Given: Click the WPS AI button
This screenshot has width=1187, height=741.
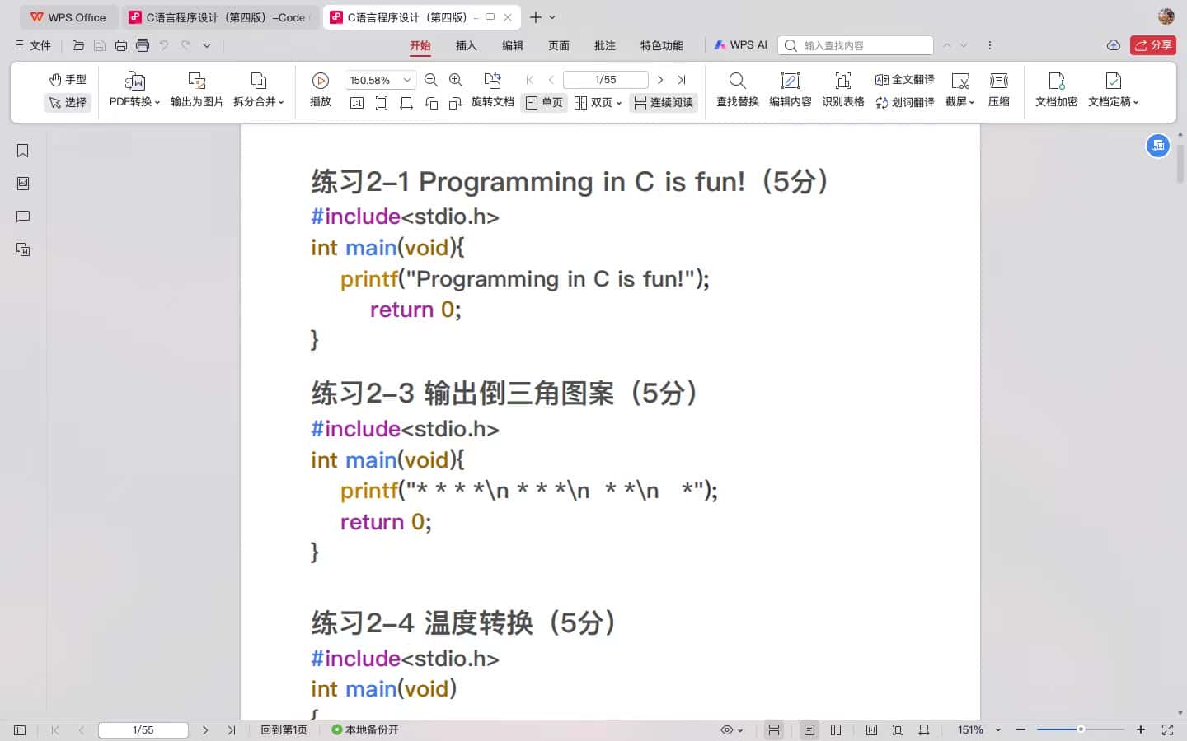Looking at the screenshot, I should pyautogui.click(x=741, y=45).
